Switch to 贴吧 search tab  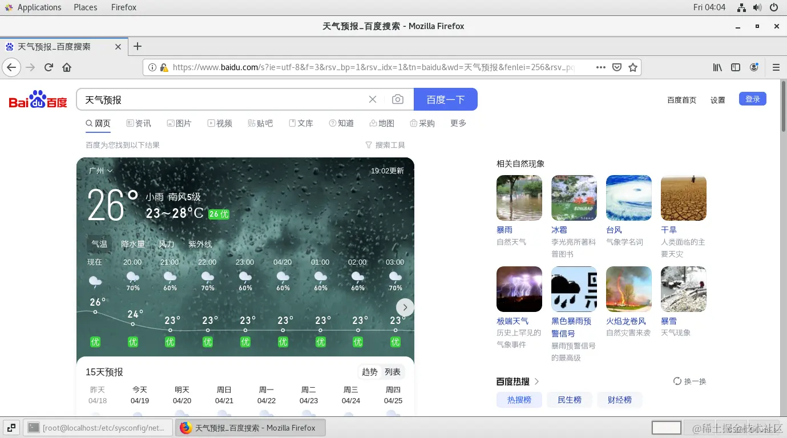[x=260, y=123]
